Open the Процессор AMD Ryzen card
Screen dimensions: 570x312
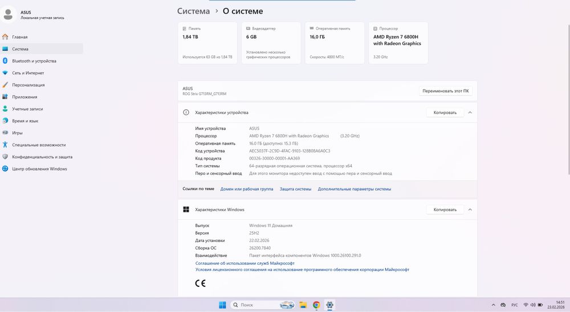[398, 43]
